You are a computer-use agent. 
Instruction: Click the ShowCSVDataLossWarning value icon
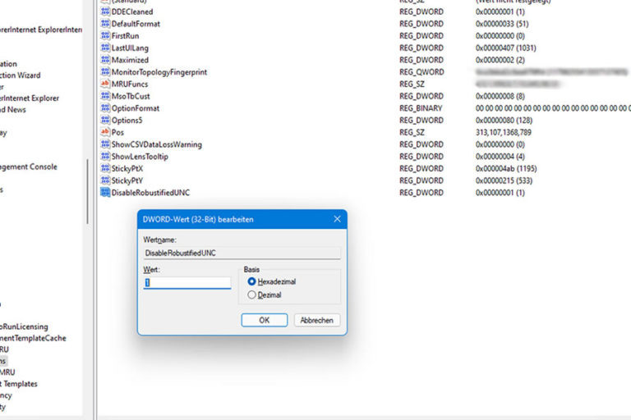tap(105, 144)
